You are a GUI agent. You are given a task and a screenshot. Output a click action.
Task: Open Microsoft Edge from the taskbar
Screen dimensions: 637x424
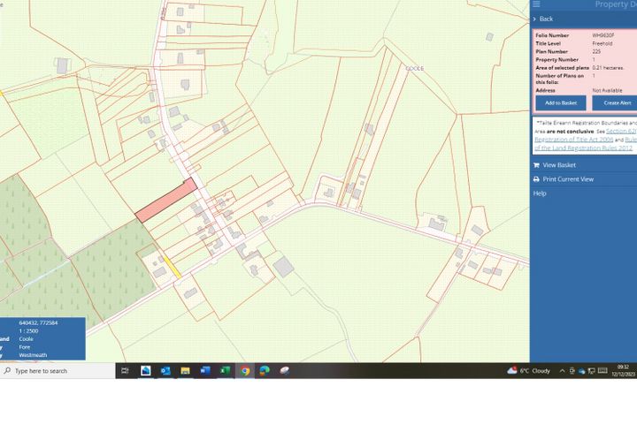coord(264,371)
